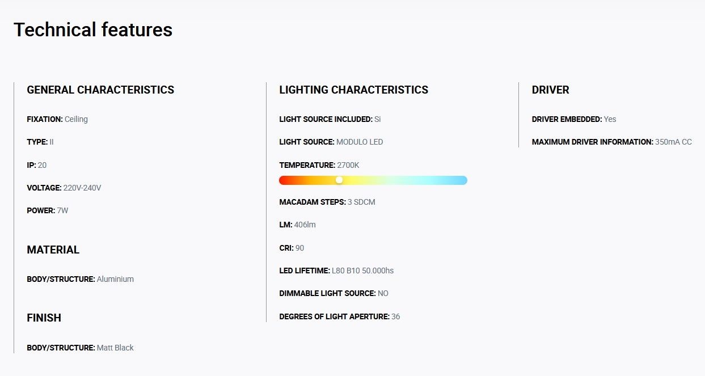Click the Temperature 2700K label
This screenshot has height=376, width=705.
(x=319, y=165)
